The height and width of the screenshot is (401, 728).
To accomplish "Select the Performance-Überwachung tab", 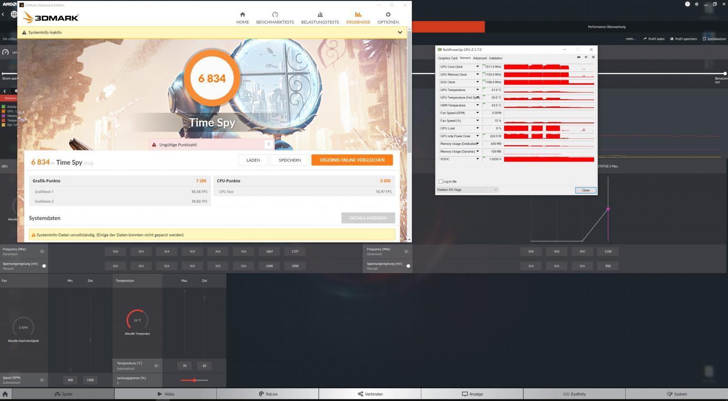I will point(607,27).
